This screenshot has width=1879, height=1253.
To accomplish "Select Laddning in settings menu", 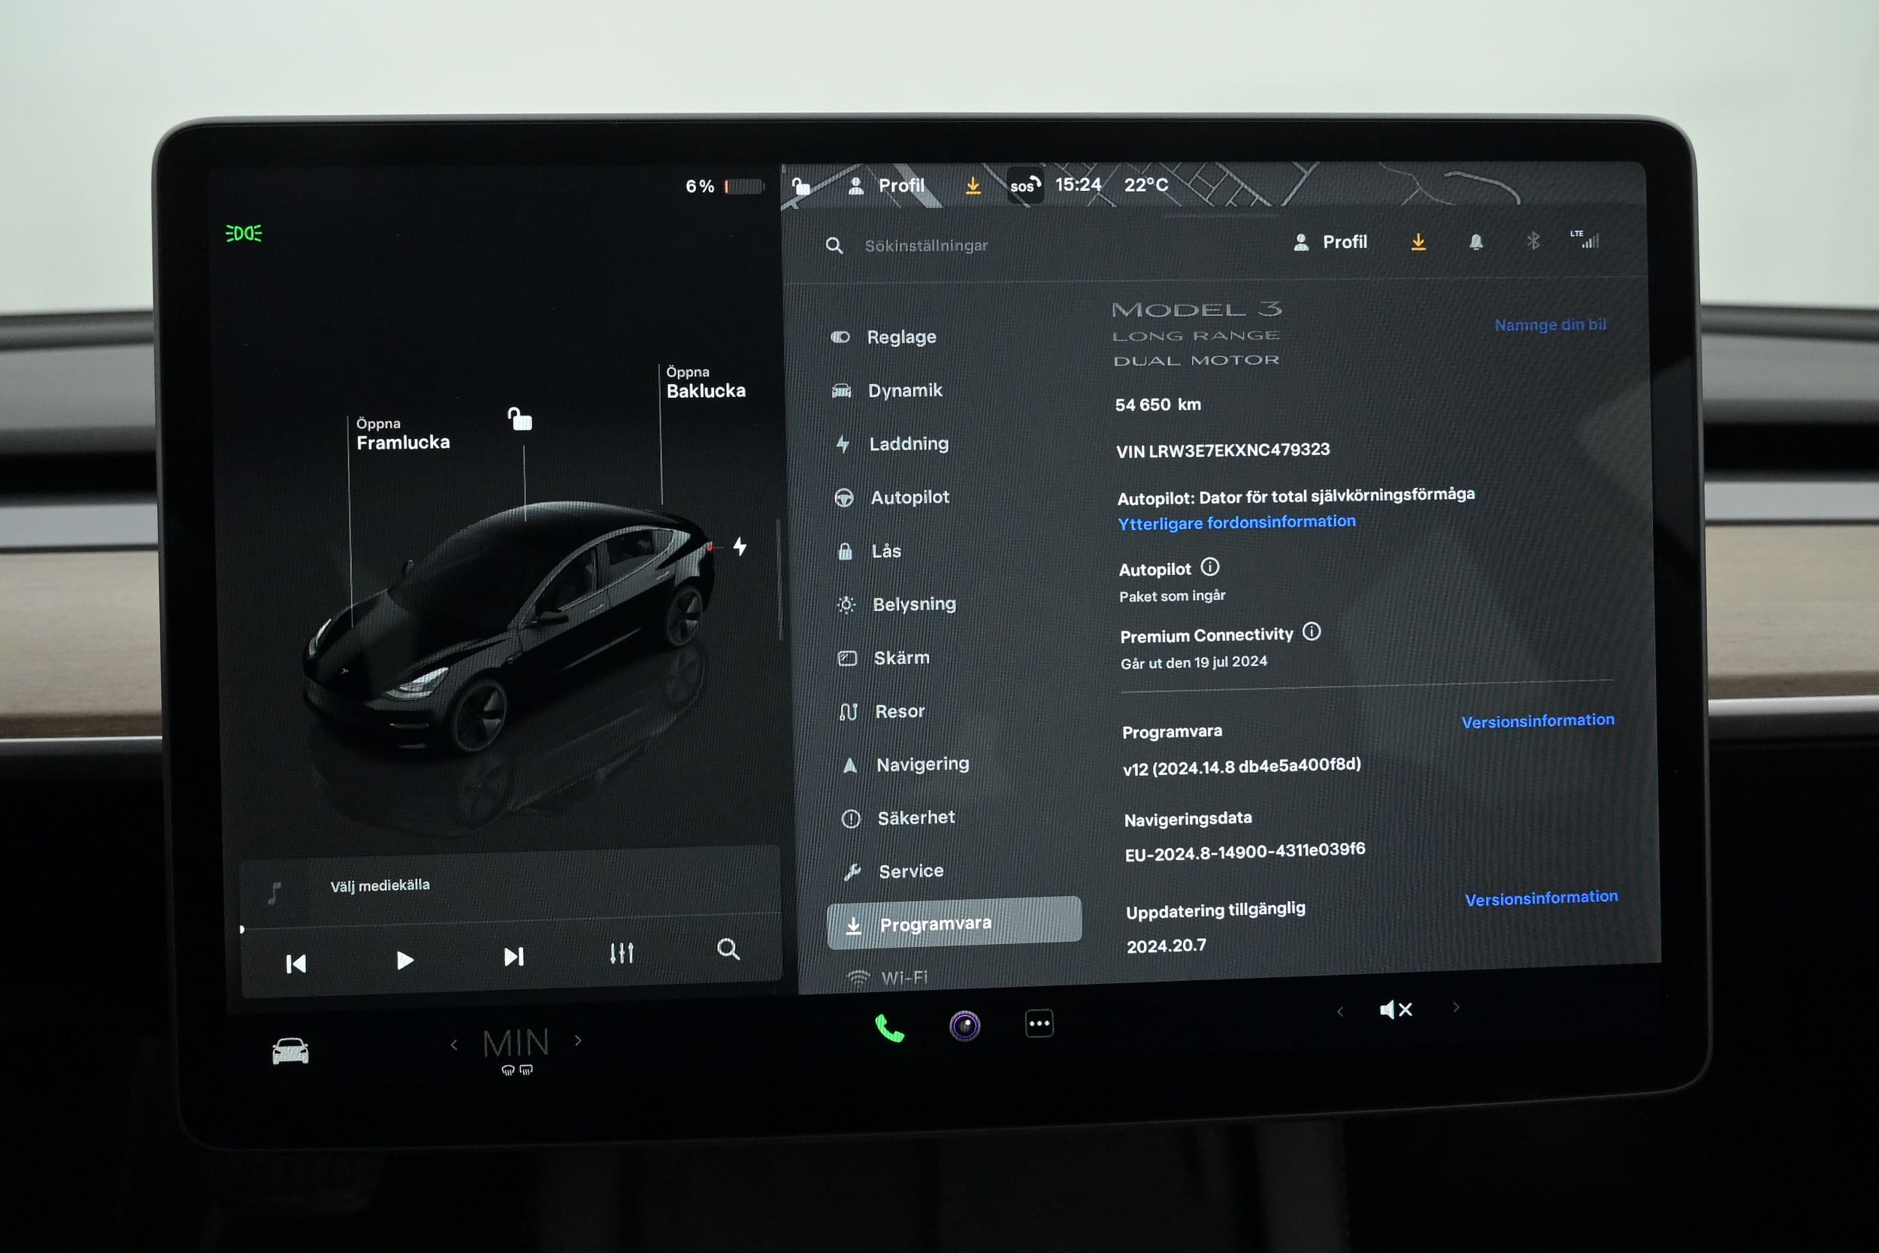I will coord(909,443).
